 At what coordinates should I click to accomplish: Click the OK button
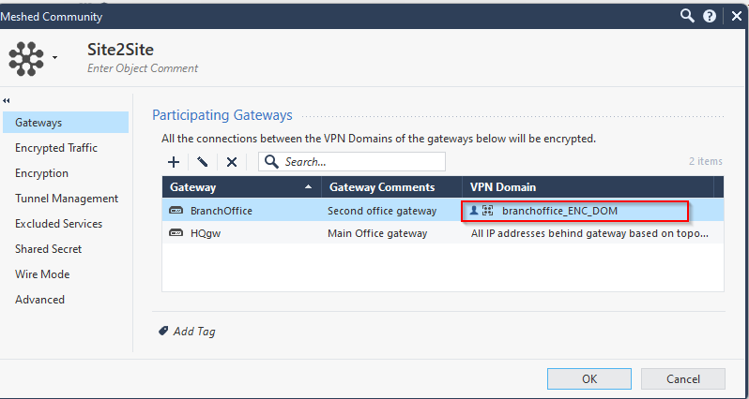pos(589,379)
